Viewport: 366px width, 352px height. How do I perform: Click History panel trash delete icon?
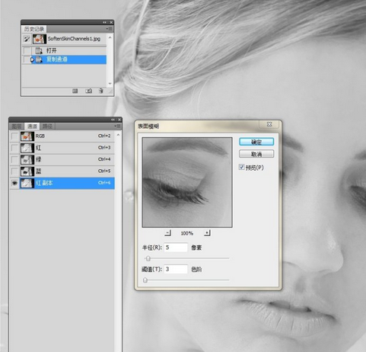[101, 91]
